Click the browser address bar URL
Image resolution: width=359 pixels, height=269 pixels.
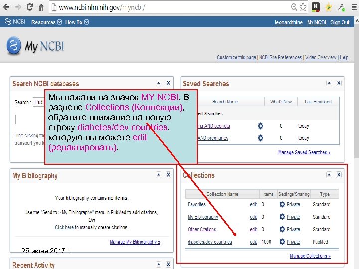(102, 7)
